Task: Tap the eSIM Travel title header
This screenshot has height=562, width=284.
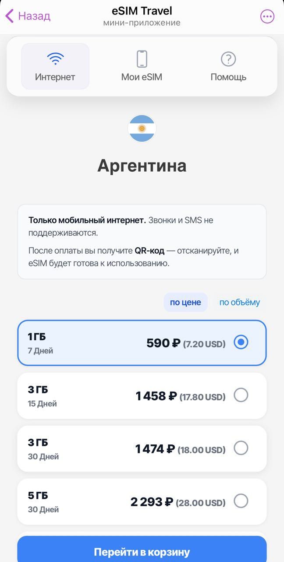Action: coord(142,11)
